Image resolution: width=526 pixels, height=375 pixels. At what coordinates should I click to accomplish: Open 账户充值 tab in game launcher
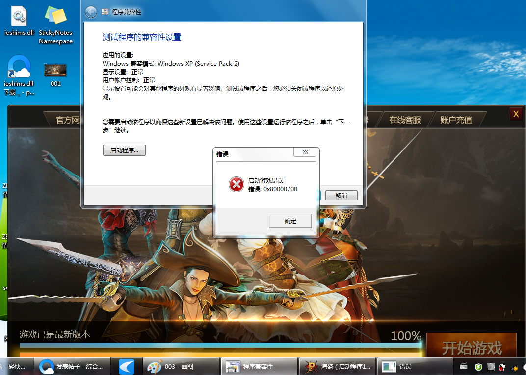point(456,120)
